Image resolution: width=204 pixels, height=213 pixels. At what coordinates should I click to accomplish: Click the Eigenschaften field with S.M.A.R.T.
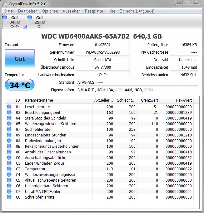point(137,90)
